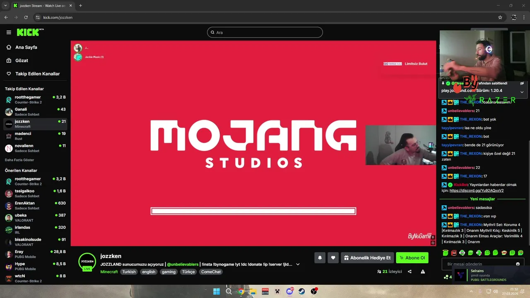Viewport: 530px width, 298px height.
Task: Click the bookmark star in address bar
Action: pyautogui.click(x=500, y=17)
